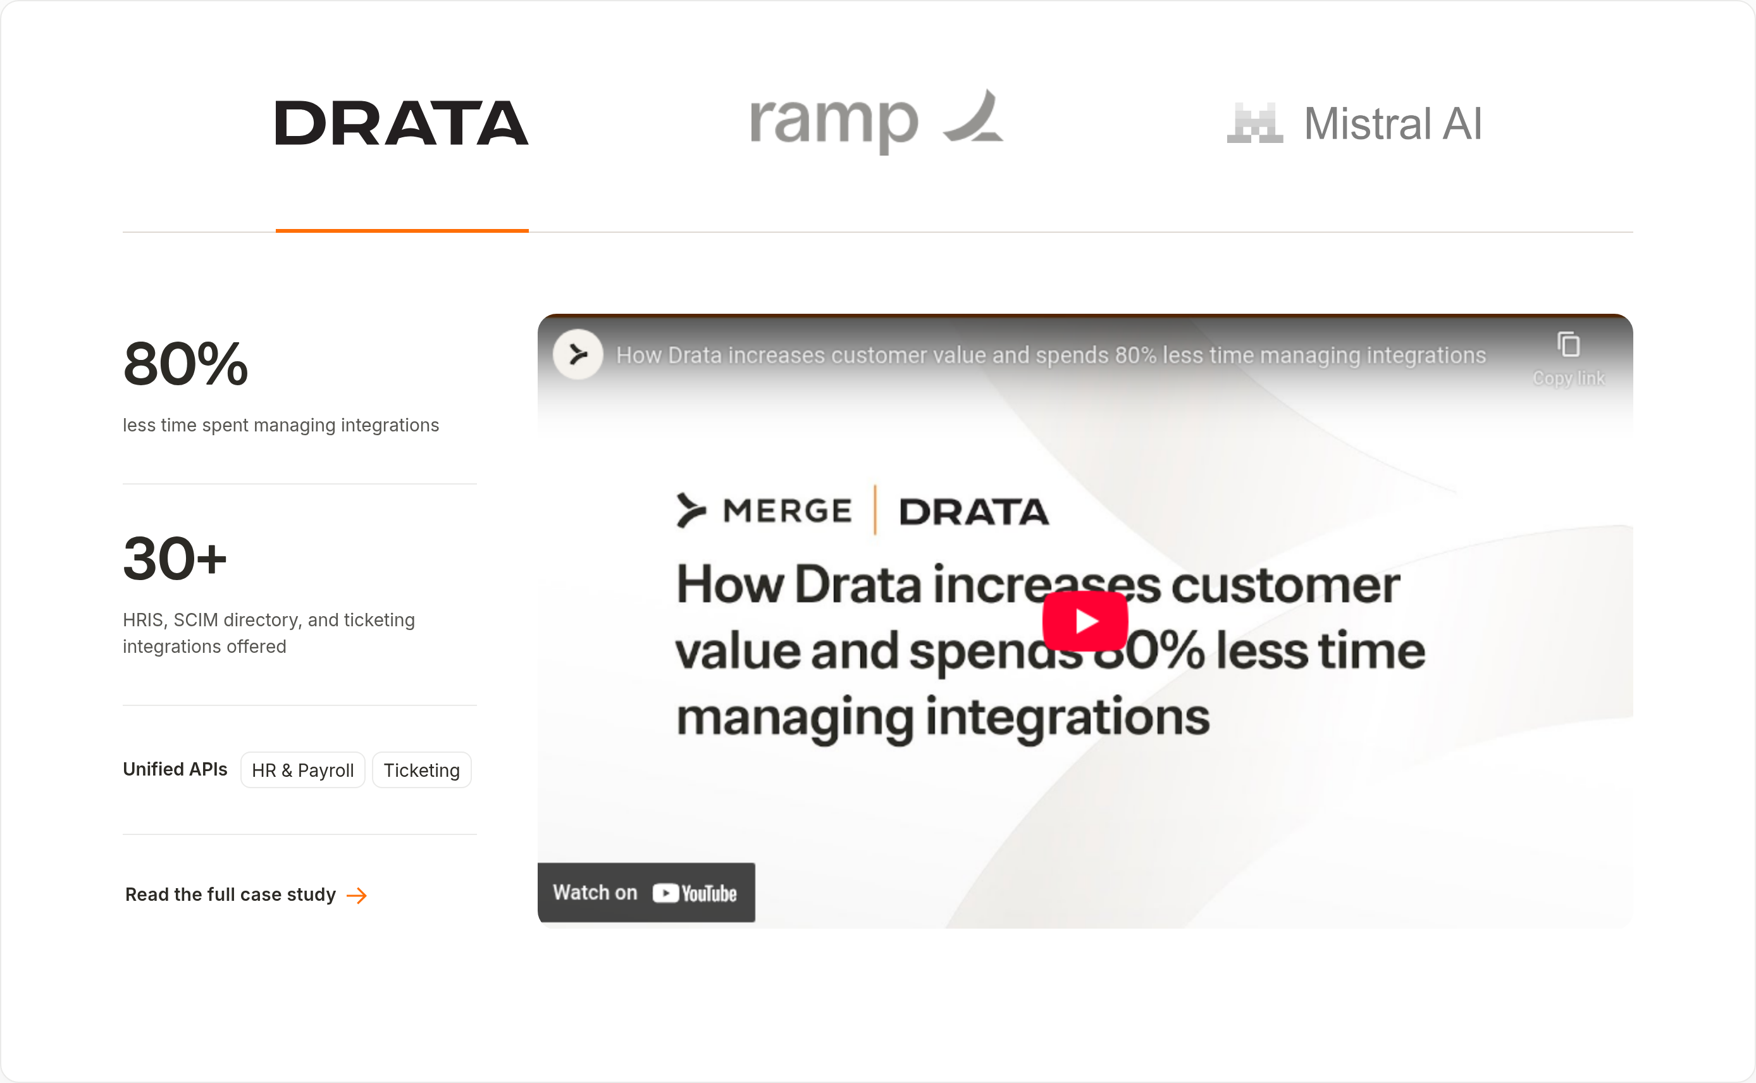
Task: Click the MERGE logo in video thumbnail
Action: (x=764, y=511)
